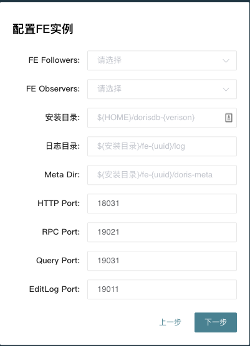Screen dimensions: 250x346
Task: Click the Meta Dir label
Action: point(62,175)
